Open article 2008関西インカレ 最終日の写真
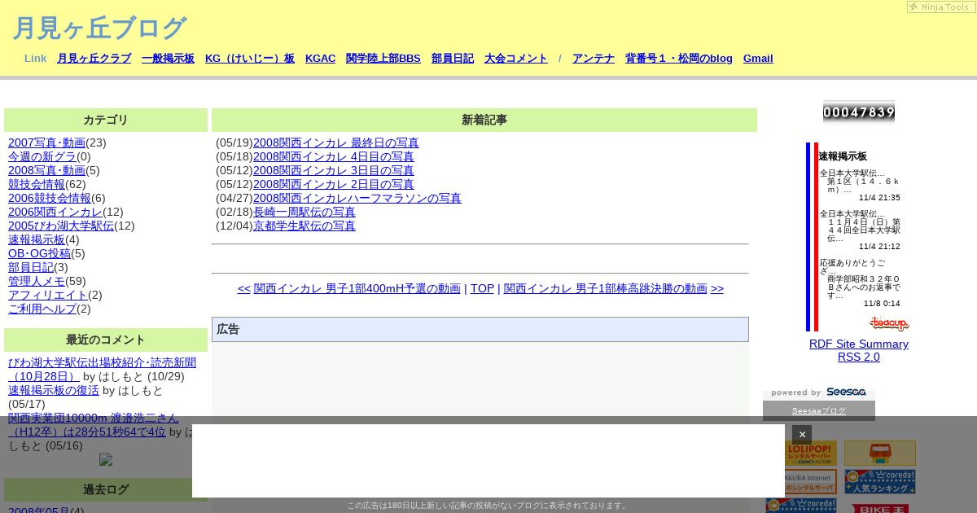Image resolution: width=977 pixels, height=513 pixels. (336, 142)
